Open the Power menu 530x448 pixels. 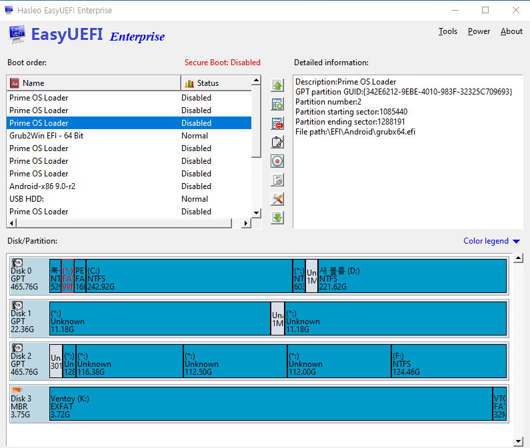tap(479, 31)
